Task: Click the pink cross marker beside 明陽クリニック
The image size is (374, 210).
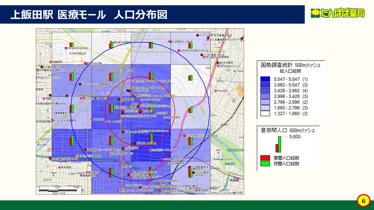Action: pos(43,98)
